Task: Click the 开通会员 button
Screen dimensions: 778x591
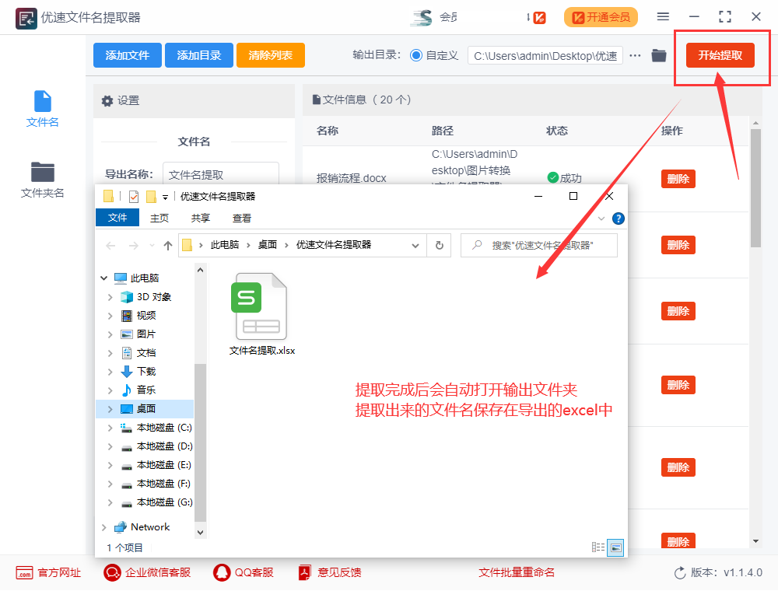Action: (601, 16)
